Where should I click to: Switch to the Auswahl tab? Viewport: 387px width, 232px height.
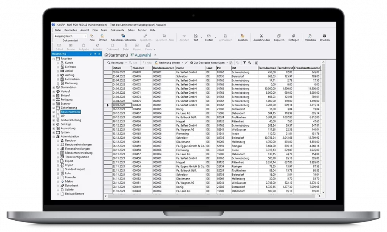point(141,55)
